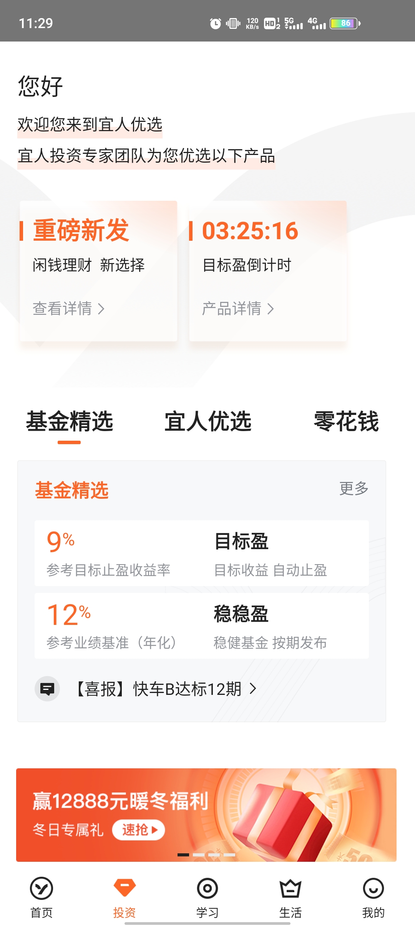Image resolution: width=415 pixels, height=926 pixels.
Task: Expand 查看详情 chevron on 重磅新发 card
Action: (101, 309)
